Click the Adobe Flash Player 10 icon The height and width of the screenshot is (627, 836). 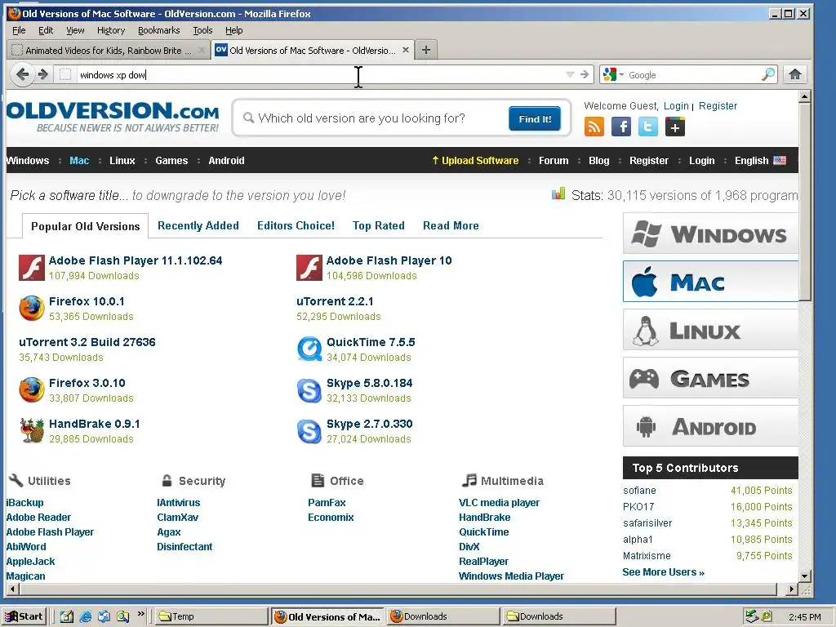click(x=309, y=268)
